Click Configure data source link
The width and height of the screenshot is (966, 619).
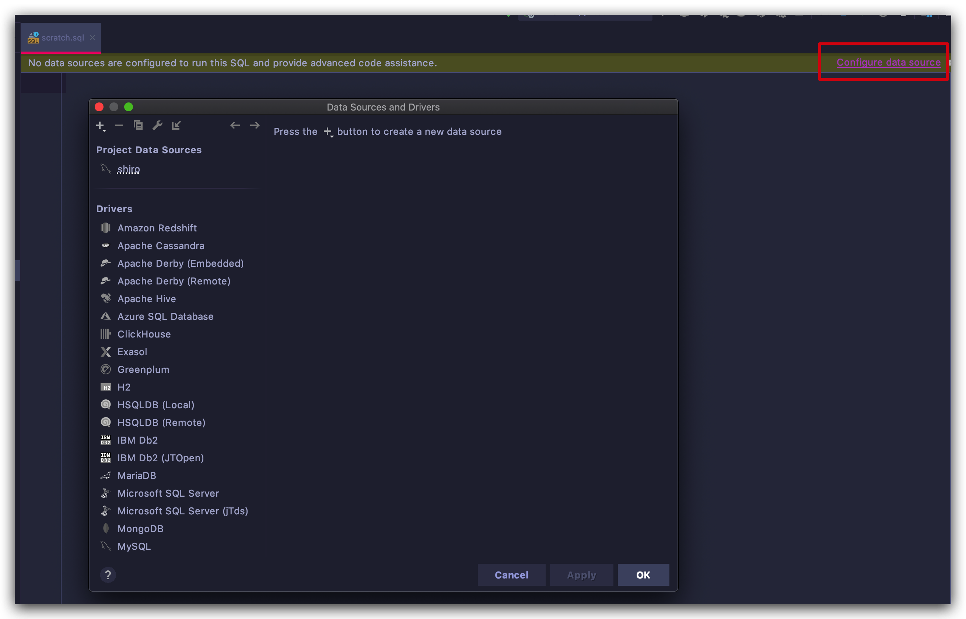(888, 62)
